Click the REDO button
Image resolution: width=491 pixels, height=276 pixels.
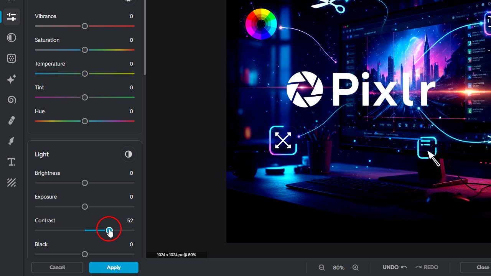pyautogui.click(x=427, y=268)
